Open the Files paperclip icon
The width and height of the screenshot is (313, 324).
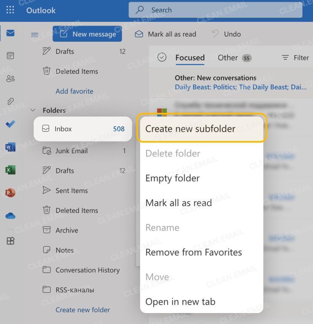[11, 101]
